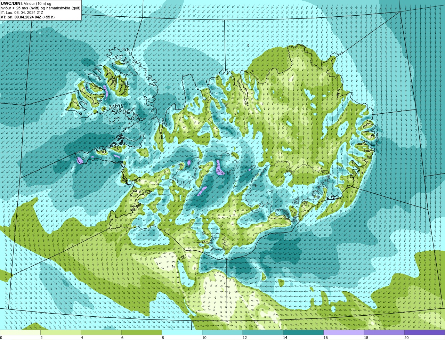Click the pale yellow 0–2 legend swatch
The width and height of the screenshot is (445, 340).
[20, 333]
